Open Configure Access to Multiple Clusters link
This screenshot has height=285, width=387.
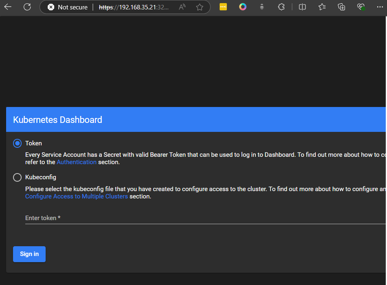pyautogui.click(x=77, y=196)
